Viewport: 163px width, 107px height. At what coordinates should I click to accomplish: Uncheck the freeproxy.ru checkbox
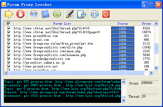(9, 43)
